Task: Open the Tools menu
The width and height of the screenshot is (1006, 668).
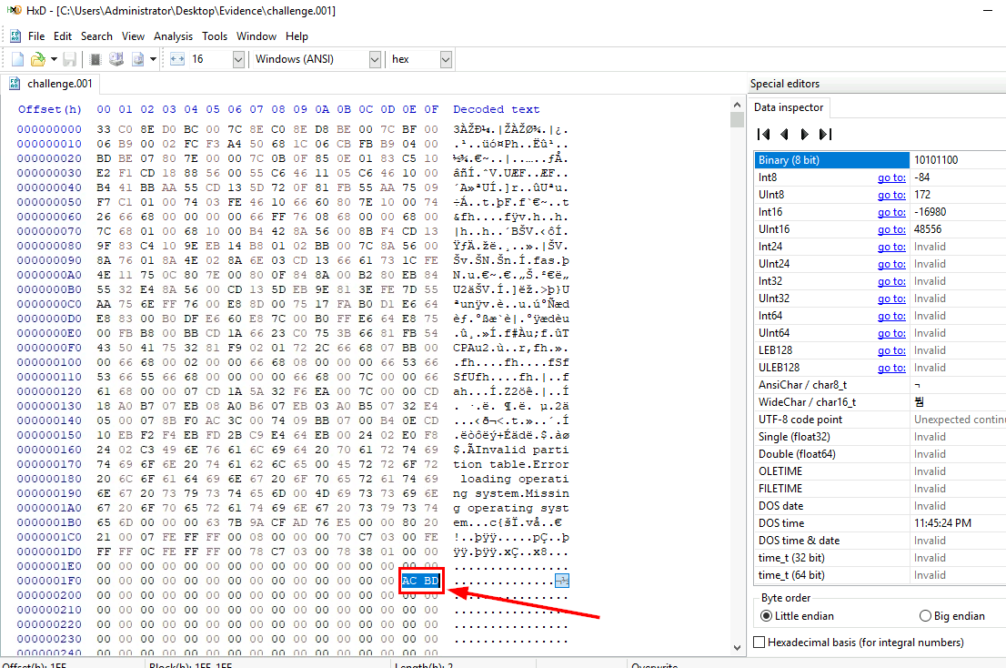Action: (215, 36)
